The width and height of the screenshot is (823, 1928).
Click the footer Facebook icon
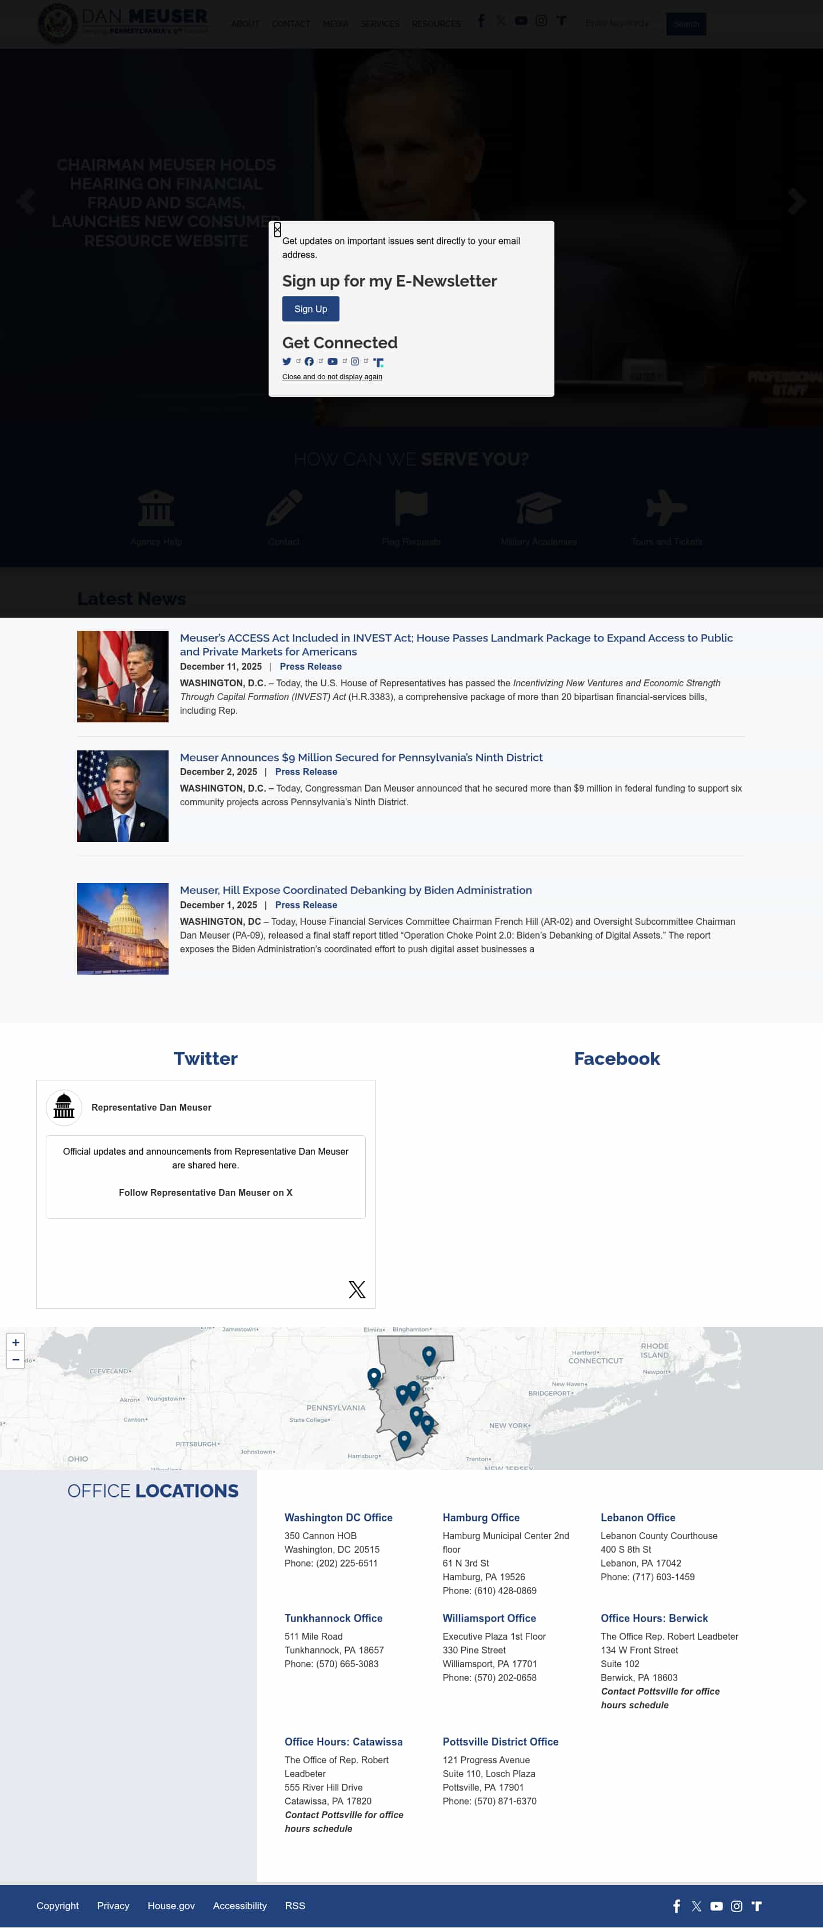click(676, 1906)
